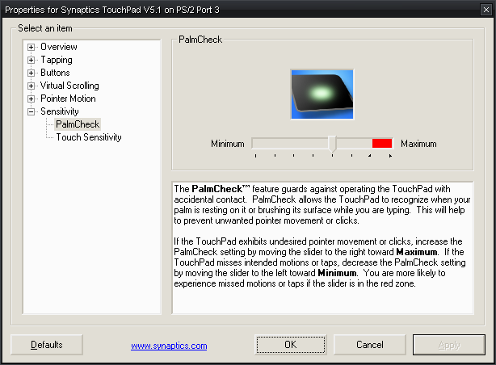Click the red zone of PalmCheck slider
496x365 pixels.
click(382, 143)
